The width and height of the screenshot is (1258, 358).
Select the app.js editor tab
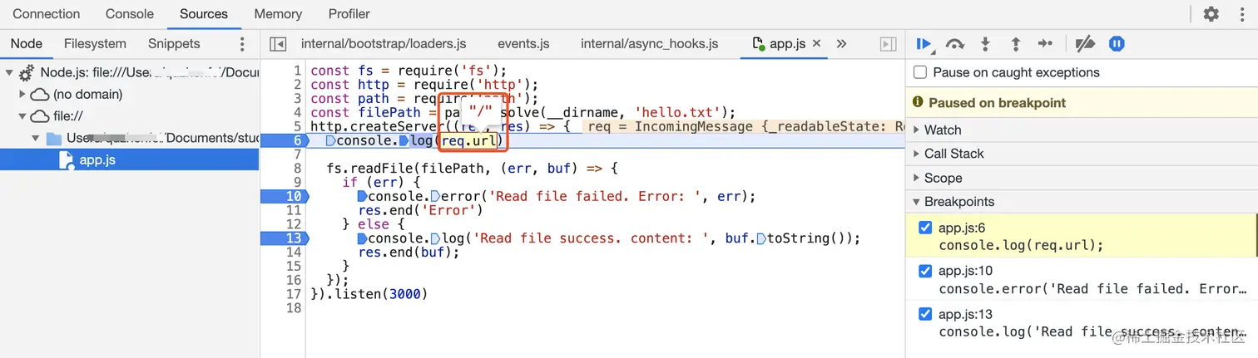point(787,44)
